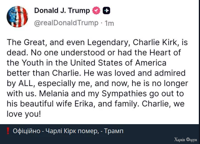Click 'Heart of' in the post's second line

coord(165,53)
